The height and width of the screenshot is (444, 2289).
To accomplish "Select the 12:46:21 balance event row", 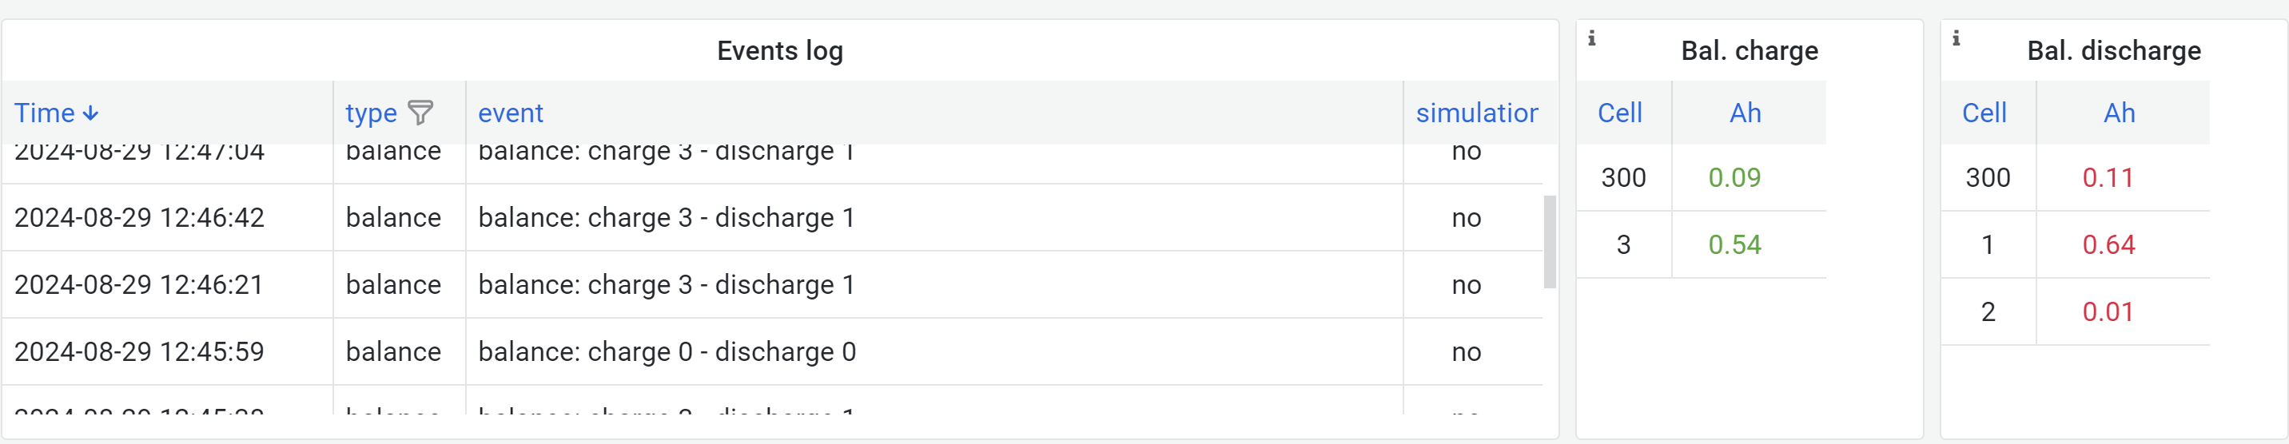I will pos(772,285).
